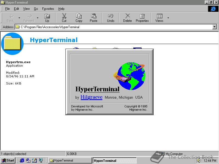
Task: Click the 'Developed for Microsoft' text
Action: point(87,106)
